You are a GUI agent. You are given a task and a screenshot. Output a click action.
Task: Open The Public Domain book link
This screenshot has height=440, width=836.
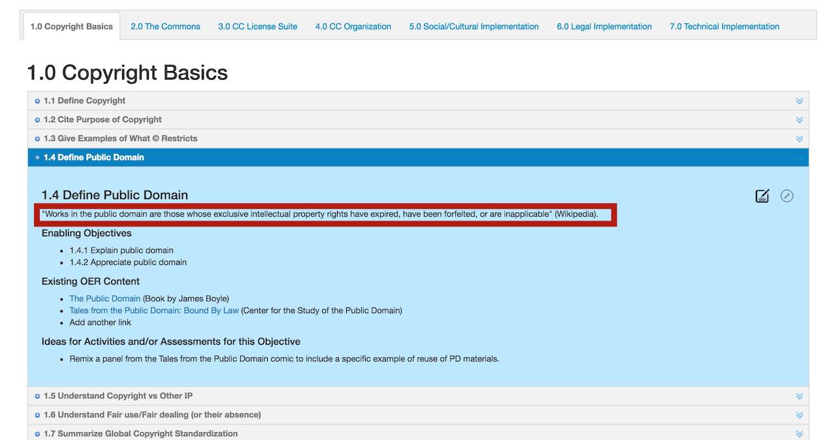coord(104,298)
